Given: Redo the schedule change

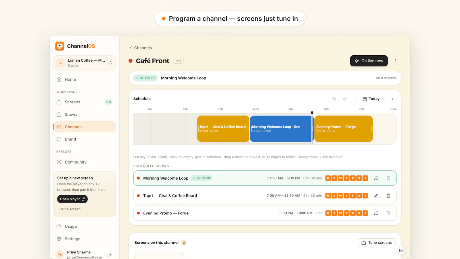Looking at the screenshot, I should [x=345, y=99].
